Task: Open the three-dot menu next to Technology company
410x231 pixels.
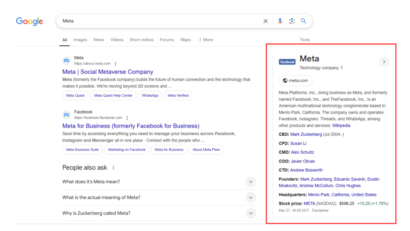Action: pyautogui.click(x=342, y=67)
